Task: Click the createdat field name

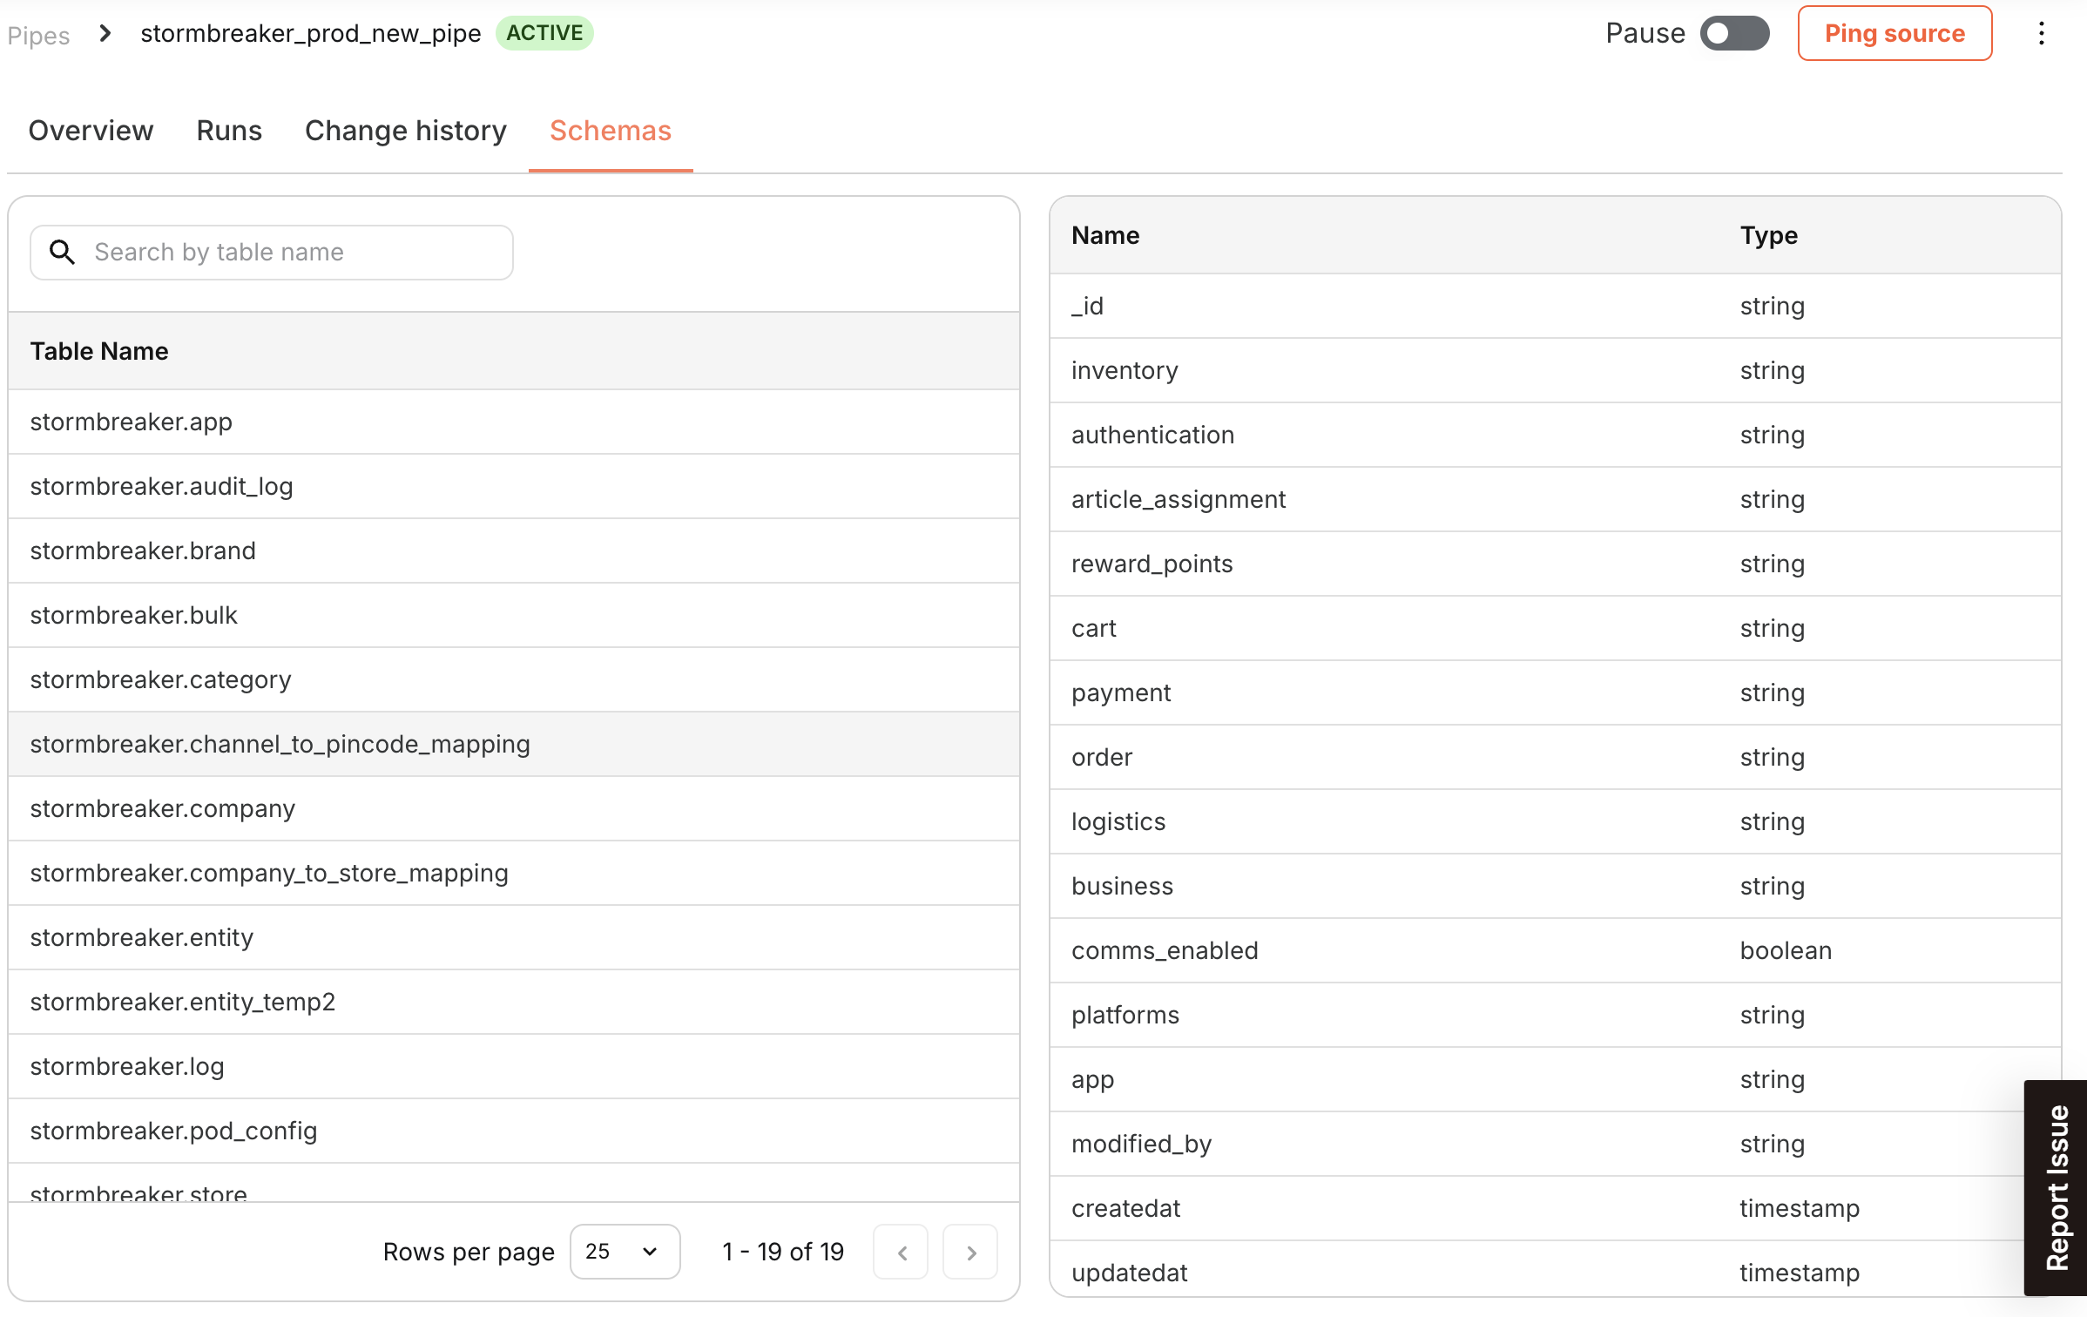Action: (1126, 1208)
